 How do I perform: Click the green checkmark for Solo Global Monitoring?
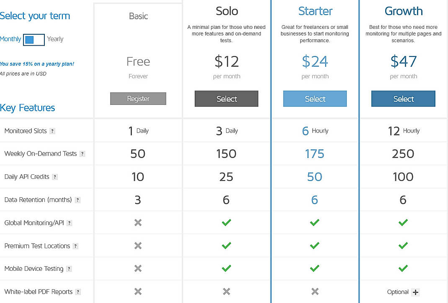pos(226,223)
